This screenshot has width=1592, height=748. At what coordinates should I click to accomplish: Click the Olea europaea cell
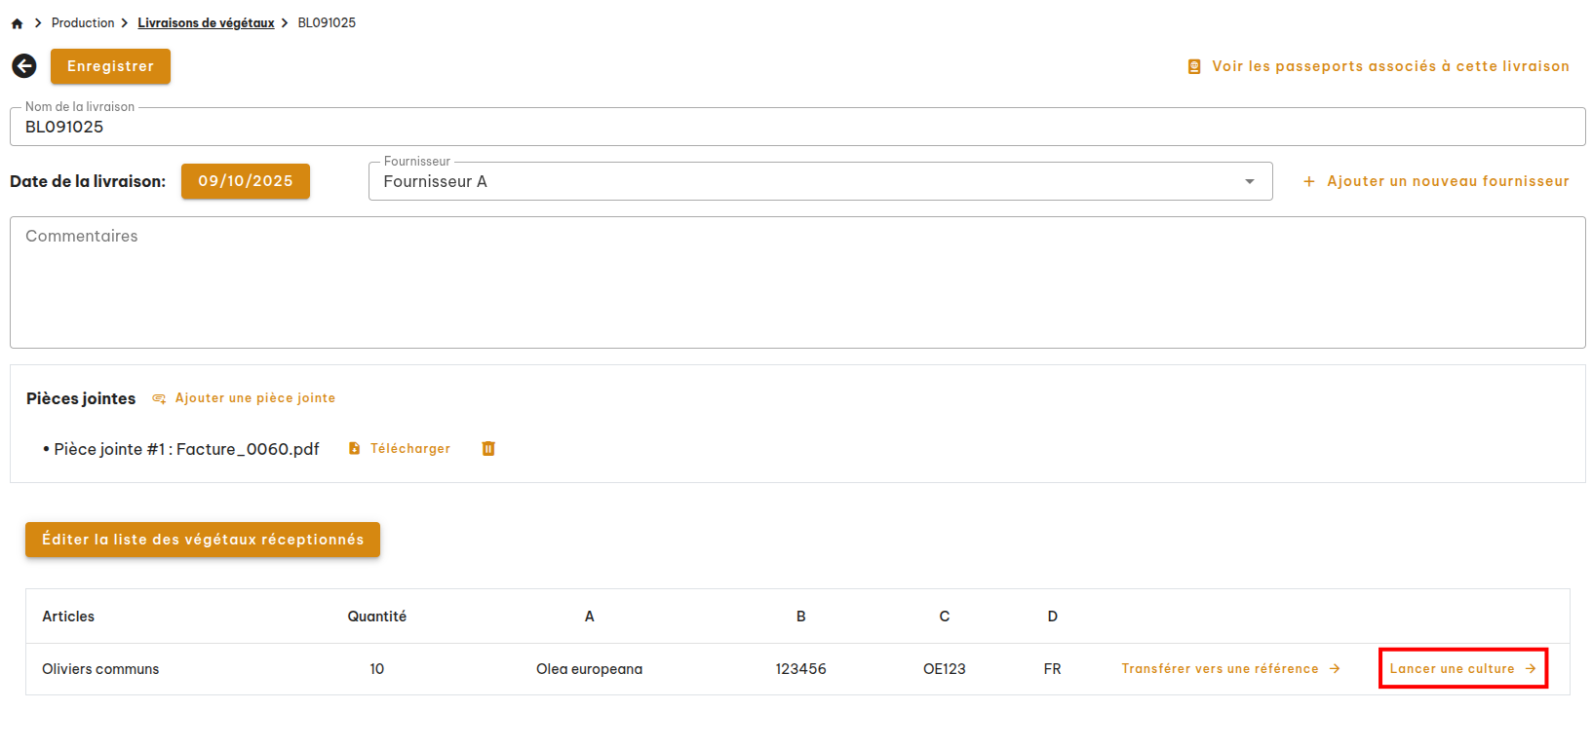(589, 669)
